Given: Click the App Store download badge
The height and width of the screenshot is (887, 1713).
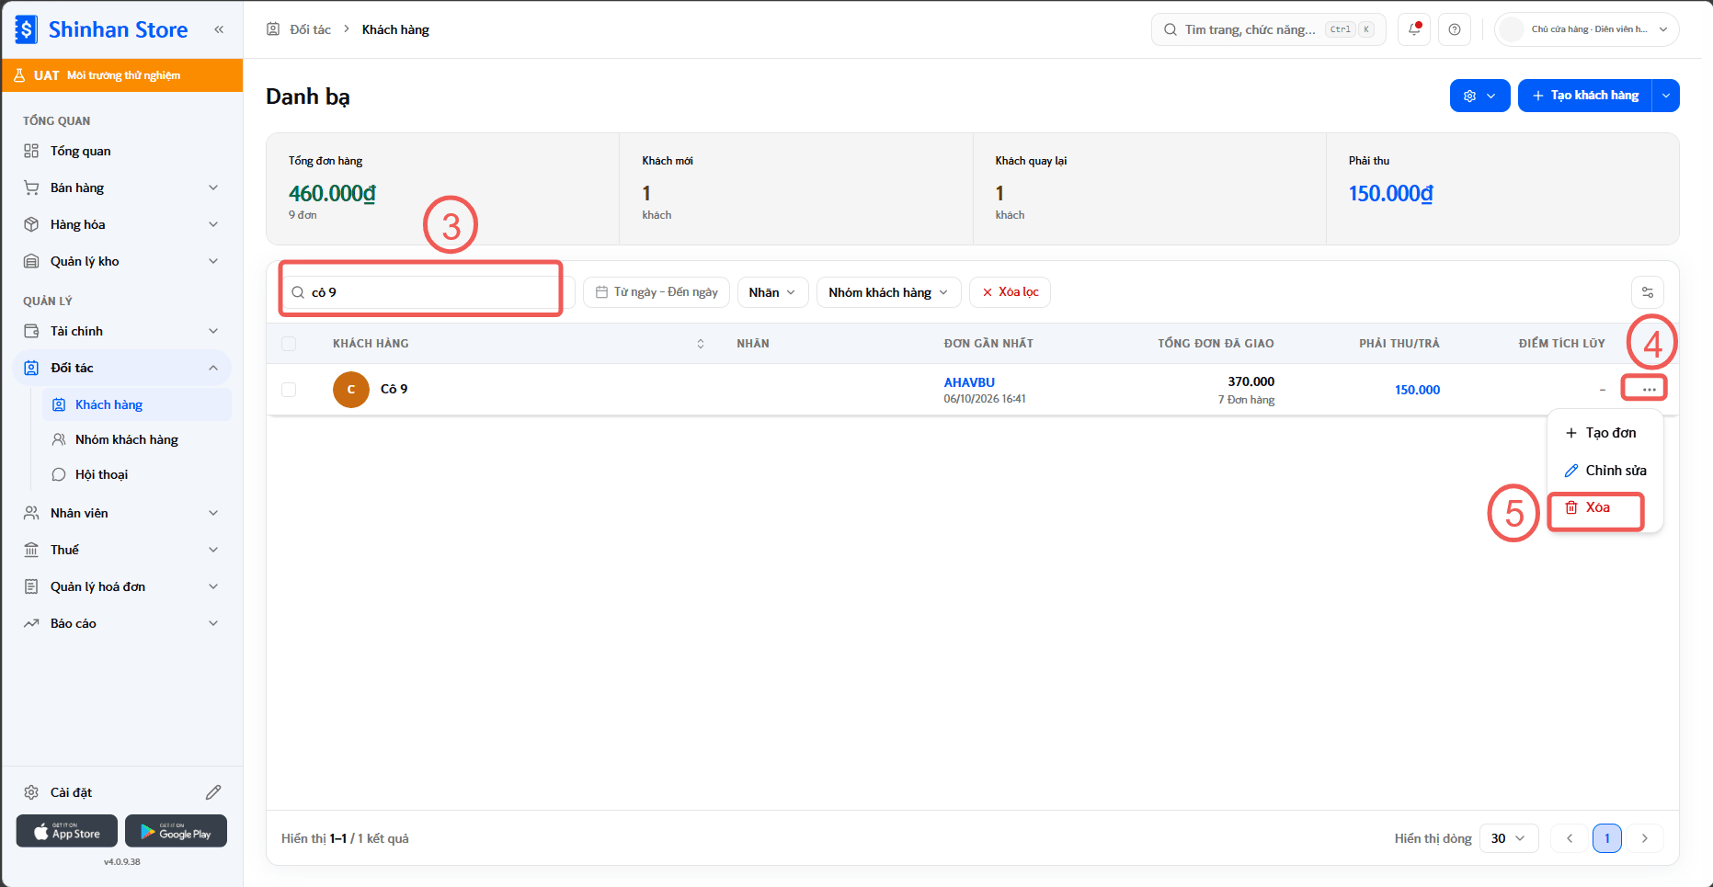Looking at the screenshot, I should [x=67, y=831].
